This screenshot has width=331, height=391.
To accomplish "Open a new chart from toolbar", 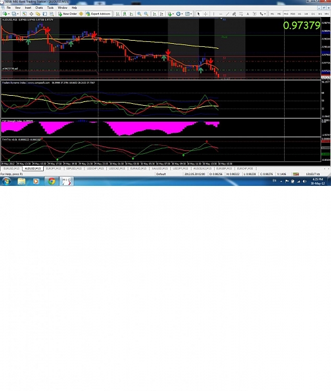I will point(4,14).
